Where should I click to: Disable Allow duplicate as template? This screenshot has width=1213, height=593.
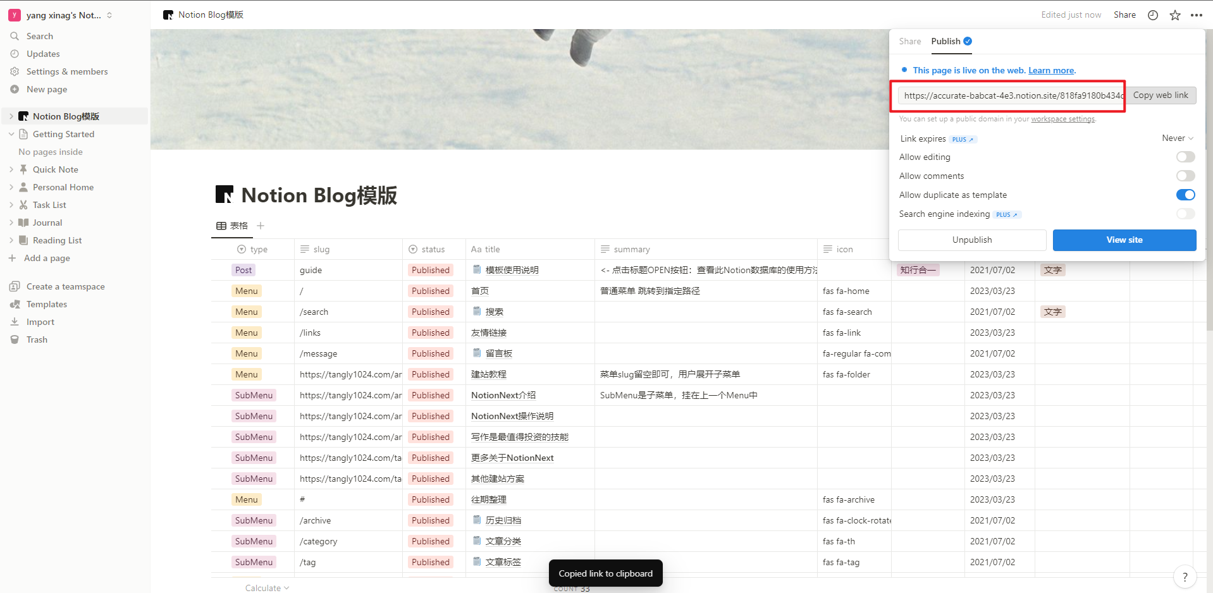[x=1185, y=195]
